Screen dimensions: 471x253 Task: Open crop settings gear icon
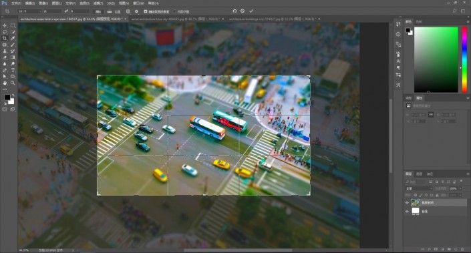click(136, 11)
